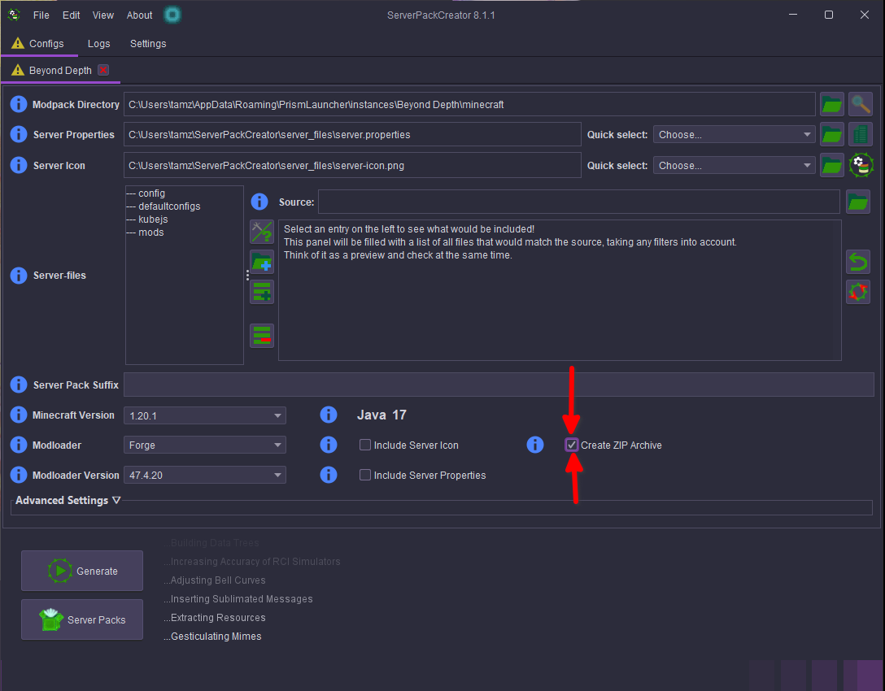Click magnifier scan icon for Modpack Directory
Viewport: 885px width, 691px height.
click(861, 104)
